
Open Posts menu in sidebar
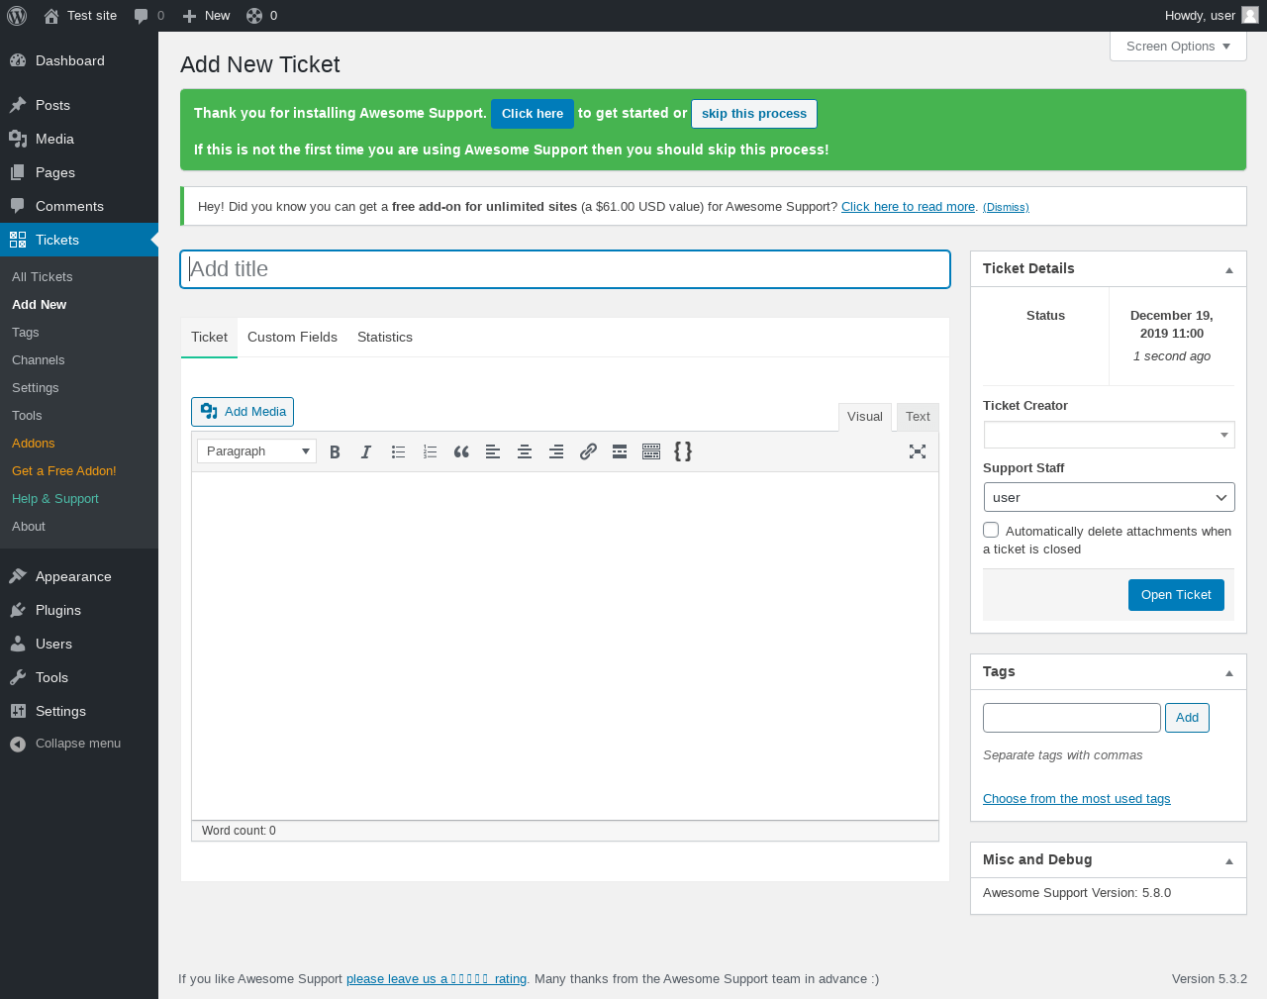coord(79,105)
